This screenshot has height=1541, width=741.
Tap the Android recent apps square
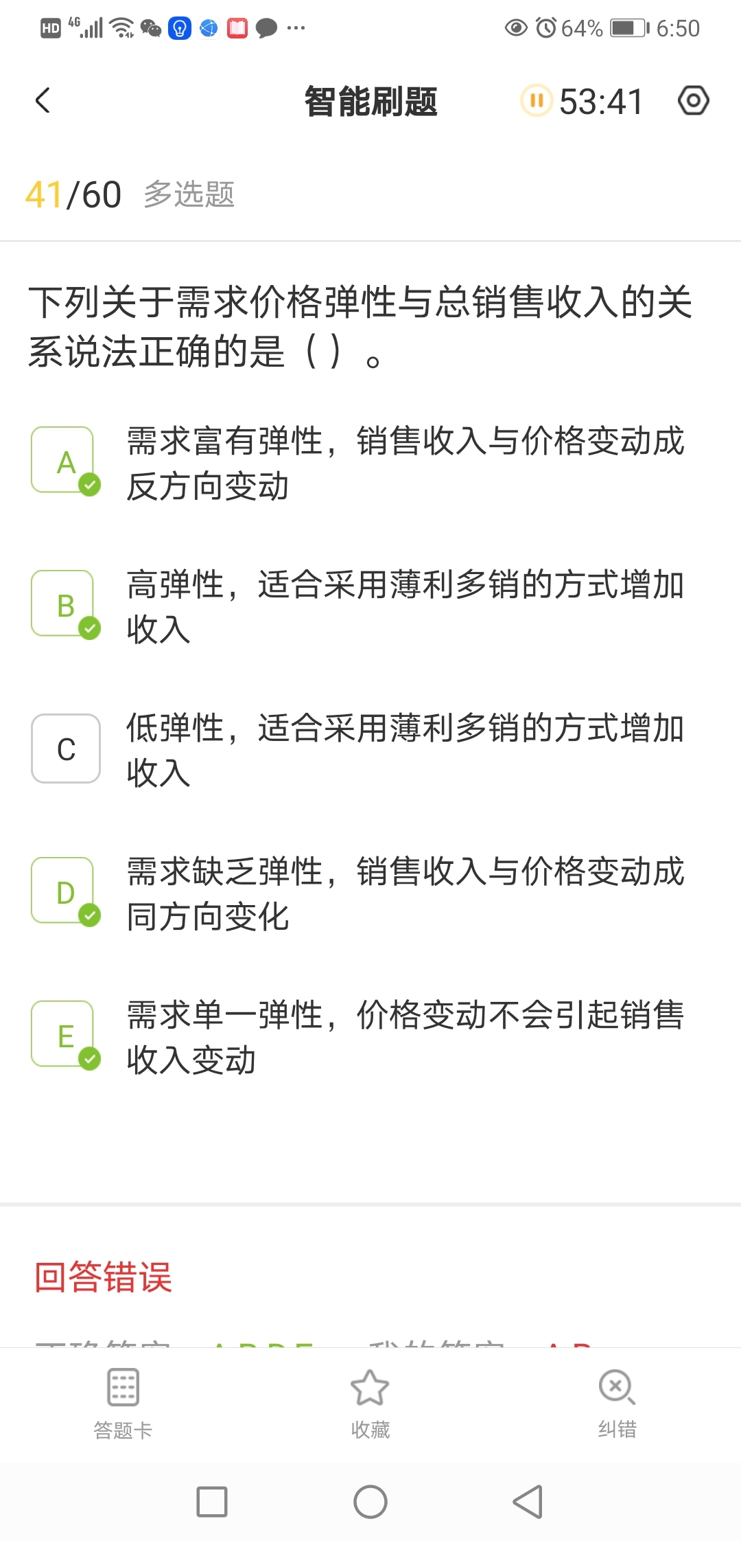tap(212, 1502)
